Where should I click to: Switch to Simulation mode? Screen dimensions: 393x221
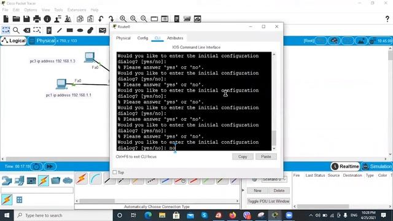[x=376, y=166]
